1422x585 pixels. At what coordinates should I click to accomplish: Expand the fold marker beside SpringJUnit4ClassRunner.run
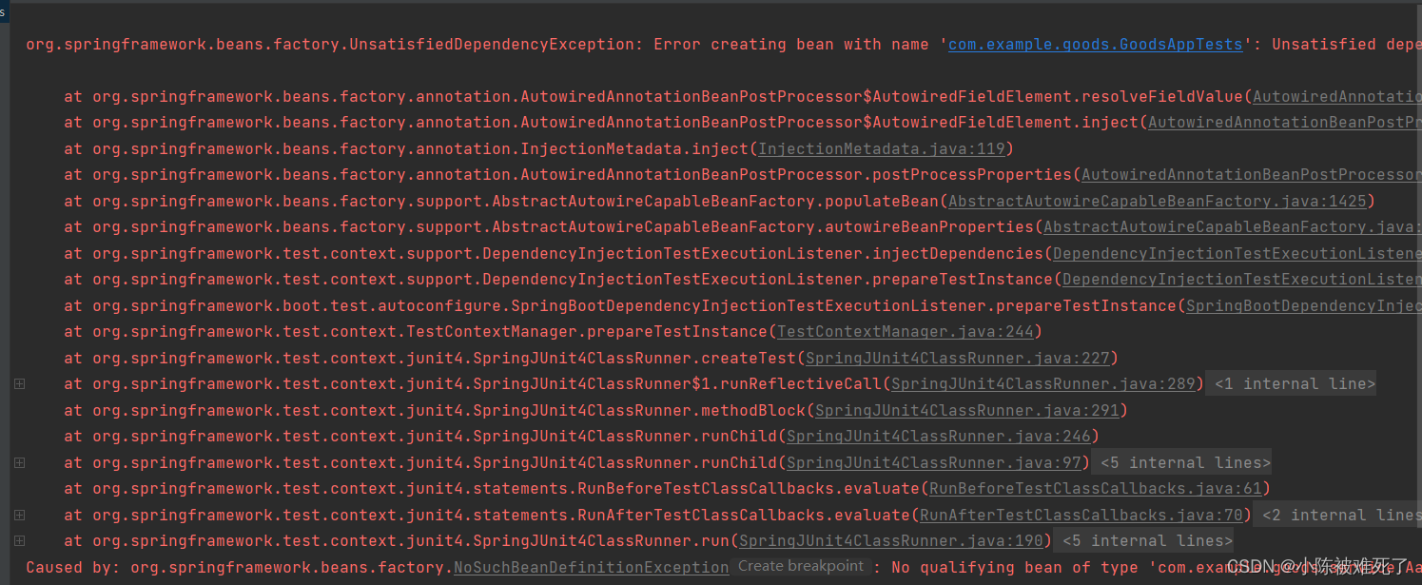(x=18, y=540)
